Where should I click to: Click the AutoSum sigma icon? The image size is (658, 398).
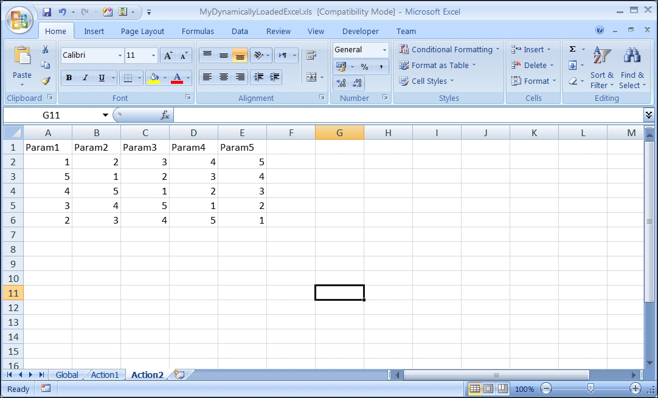[x=572, y=49]
